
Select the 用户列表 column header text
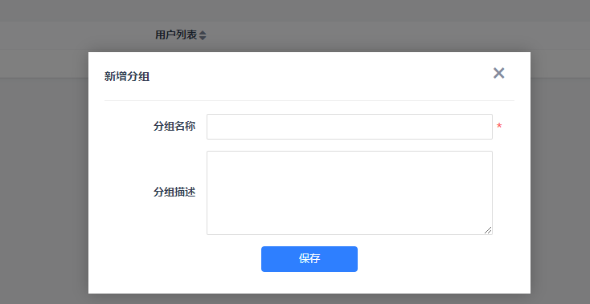pyautogui.click(x=176, y=35)
